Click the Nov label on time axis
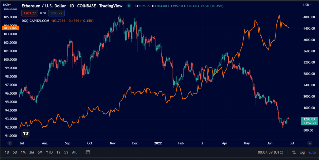Screen dimensions: 319x160 (113, 143)
